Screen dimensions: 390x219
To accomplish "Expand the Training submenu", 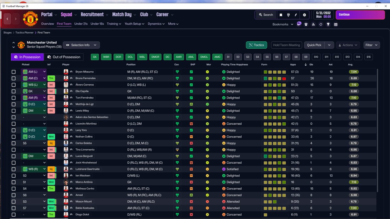I will pos(114,24).
